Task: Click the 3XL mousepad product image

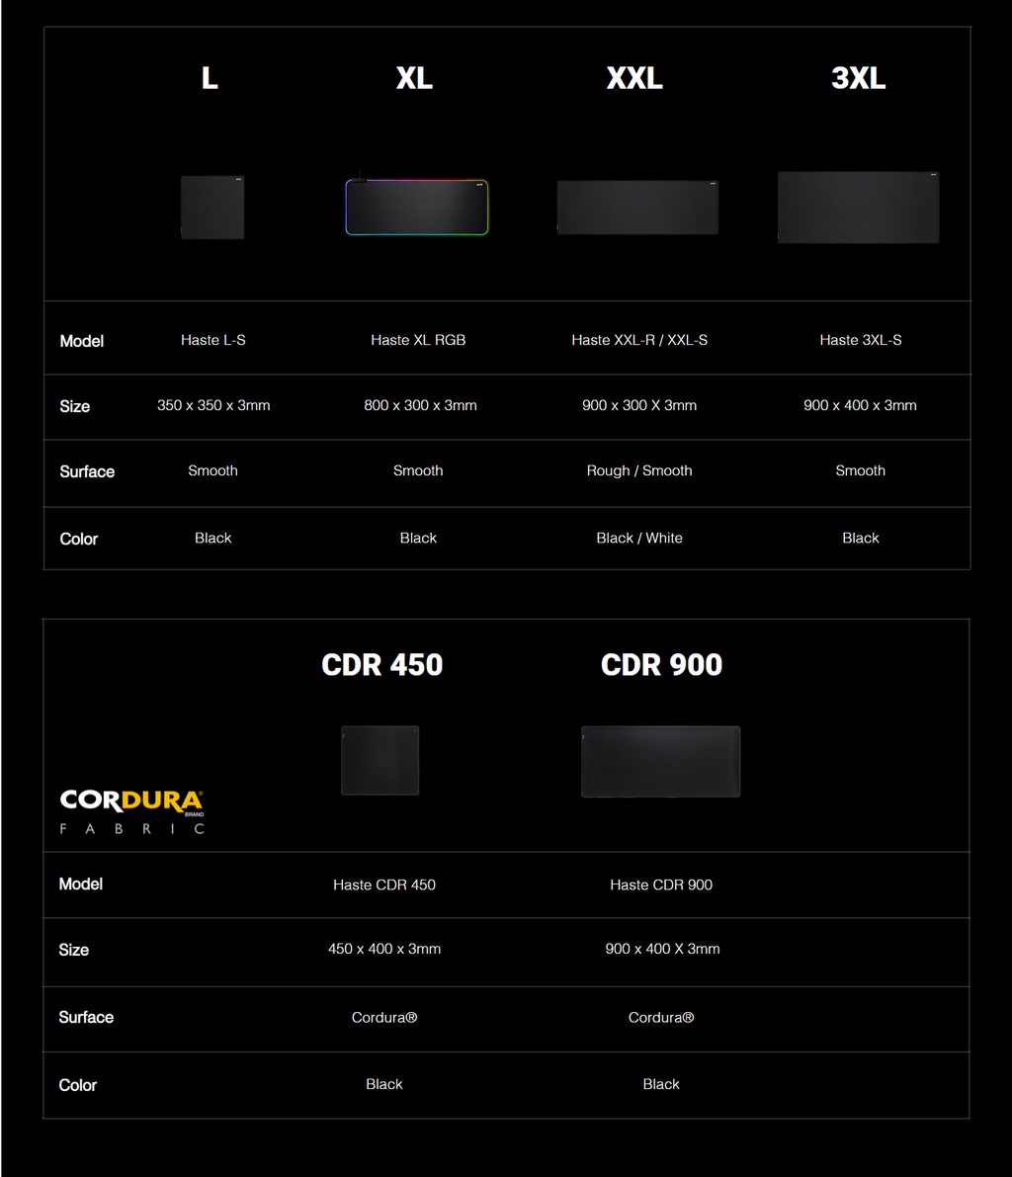Action: (858, 208)
